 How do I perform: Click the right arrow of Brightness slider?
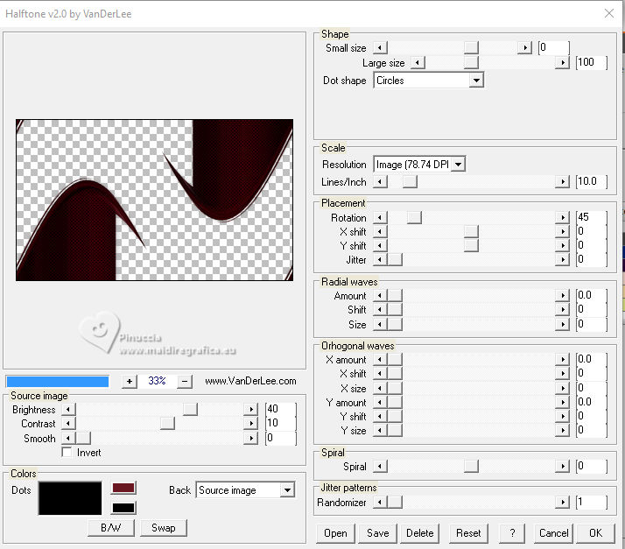(250, 409)
